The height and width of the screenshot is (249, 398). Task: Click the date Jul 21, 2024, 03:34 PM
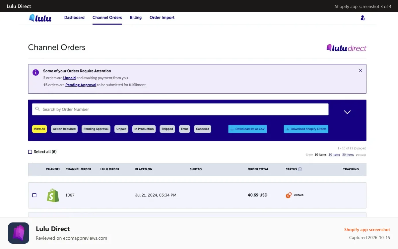[x=156, y=195]
